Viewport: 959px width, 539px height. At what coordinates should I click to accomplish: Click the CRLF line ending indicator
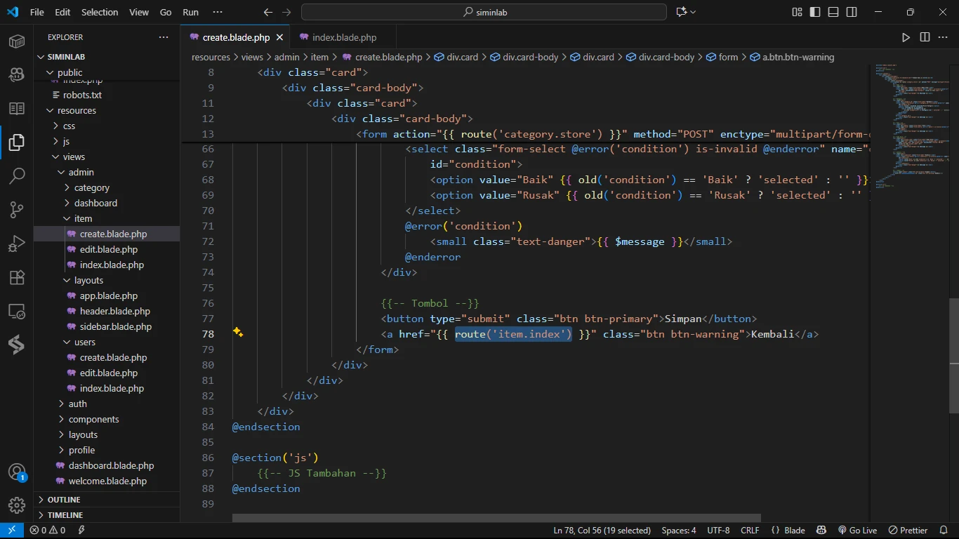[x=749, y=531]
